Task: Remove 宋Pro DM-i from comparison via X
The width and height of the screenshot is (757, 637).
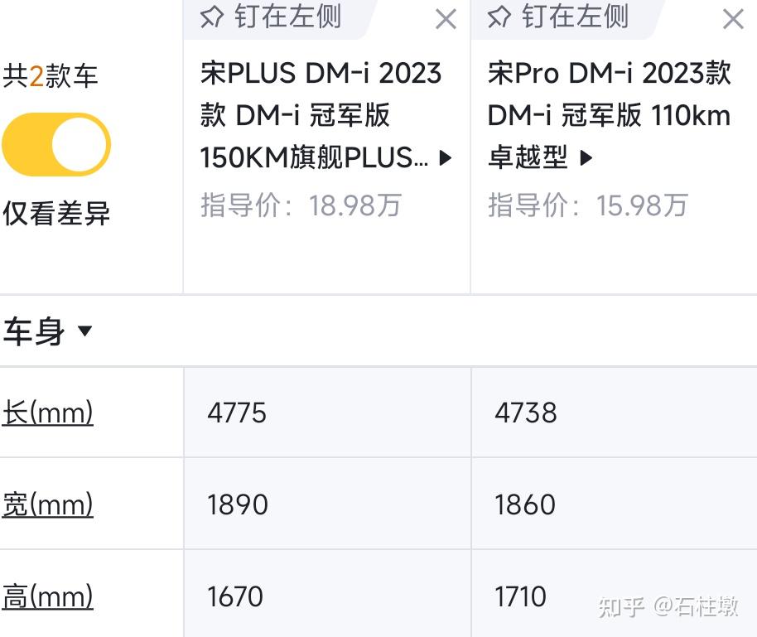Action: pyautogui.click(x=732, y=18)
